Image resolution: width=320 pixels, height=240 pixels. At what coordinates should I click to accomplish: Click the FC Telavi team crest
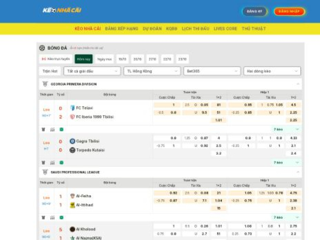[73, 108]
